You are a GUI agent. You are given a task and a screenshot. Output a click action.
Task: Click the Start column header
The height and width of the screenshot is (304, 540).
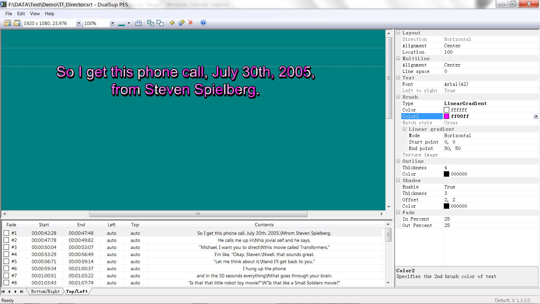(44, 225)
